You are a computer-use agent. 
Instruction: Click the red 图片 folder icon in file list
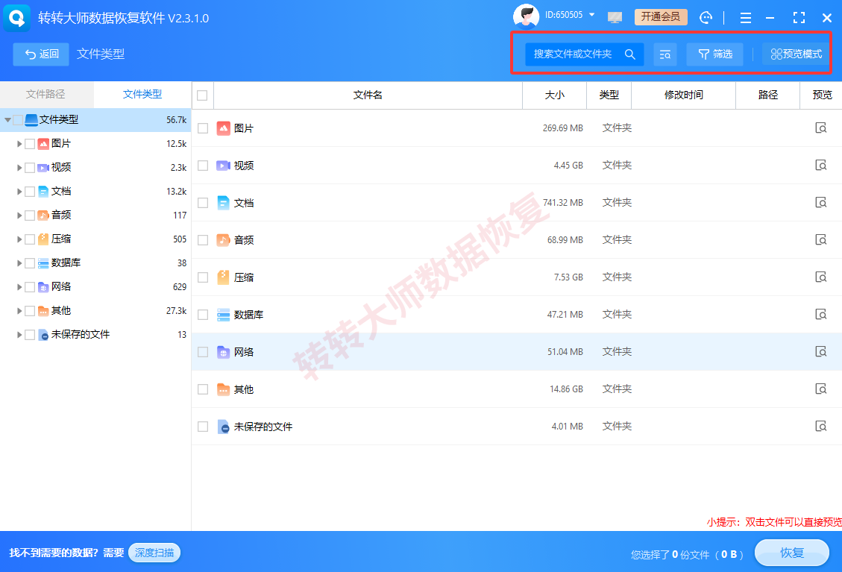[224, 128]
